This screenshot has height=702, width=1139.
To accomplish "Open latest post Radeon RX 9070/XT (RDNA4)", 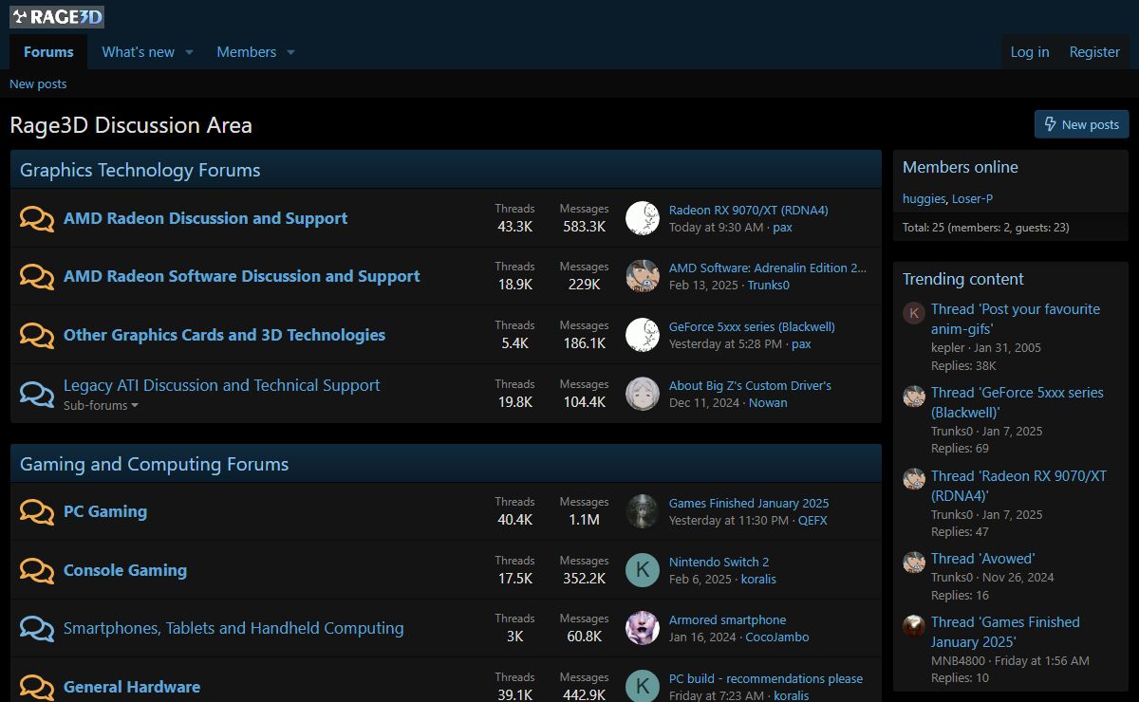I will (749, 211).
